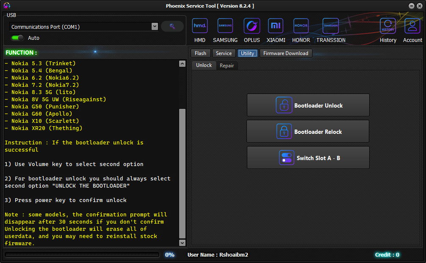This screenshot has height=263, width=426.
Task: Select the Honor brand icon
Action: (x=301, y=26)
